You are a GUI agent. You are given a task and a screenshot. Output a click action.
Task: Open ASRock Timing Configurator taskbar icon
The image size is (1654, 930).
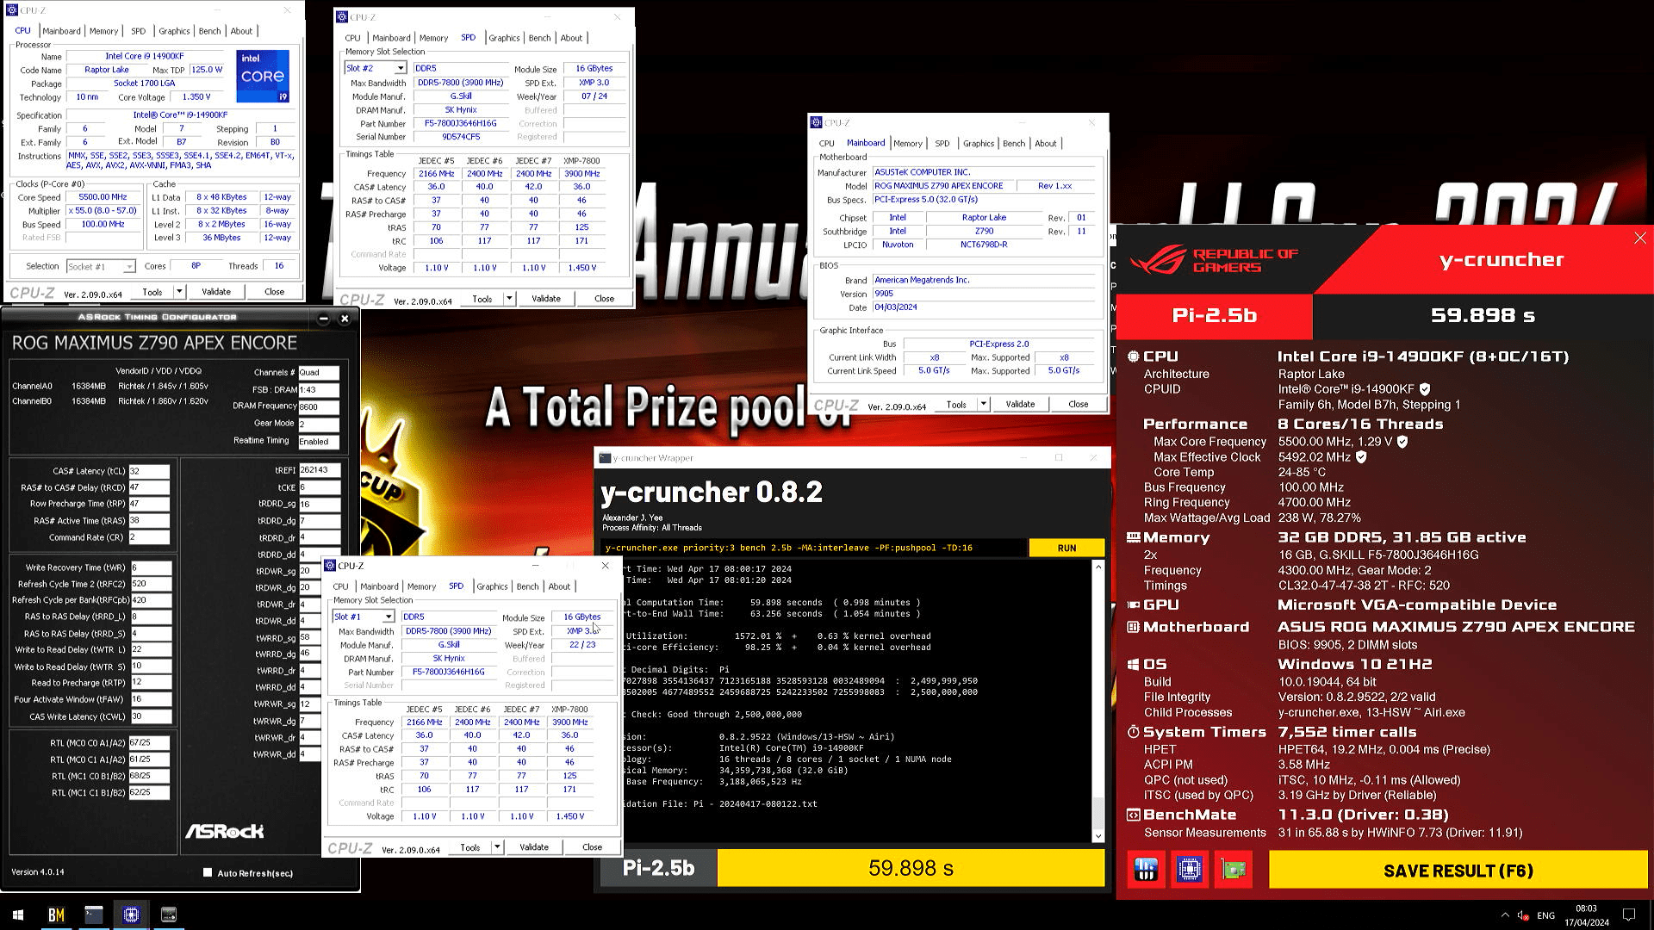169,914
